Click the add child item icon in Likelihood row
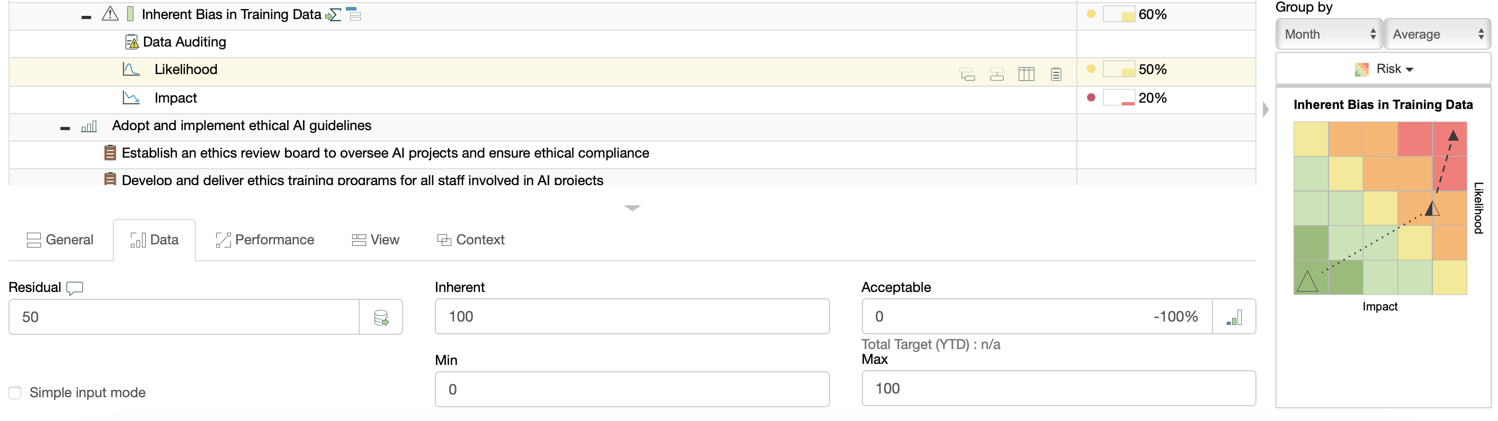 click(x=967, y=74)
